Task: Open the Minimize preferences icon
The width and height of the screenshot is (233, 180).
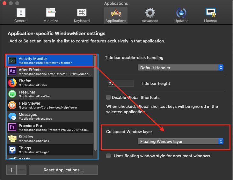Action: (51, 12)
